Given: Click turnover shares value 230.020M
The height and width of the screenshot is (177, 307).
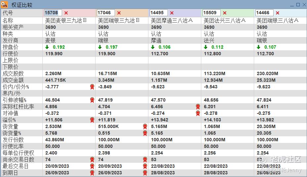Looking at the screenshot, I should tap(267, 73).
